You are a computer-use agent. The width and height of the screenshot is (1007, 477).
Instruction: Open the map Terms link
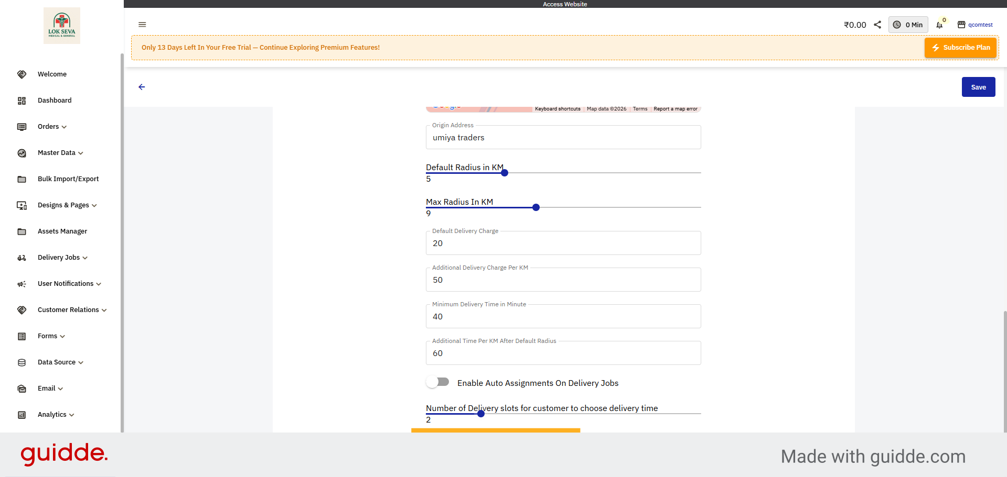pos(640,109)
